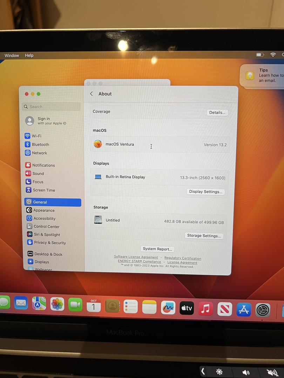Open App Store from the Dock

pyautogui.click(x=244, y=309)
